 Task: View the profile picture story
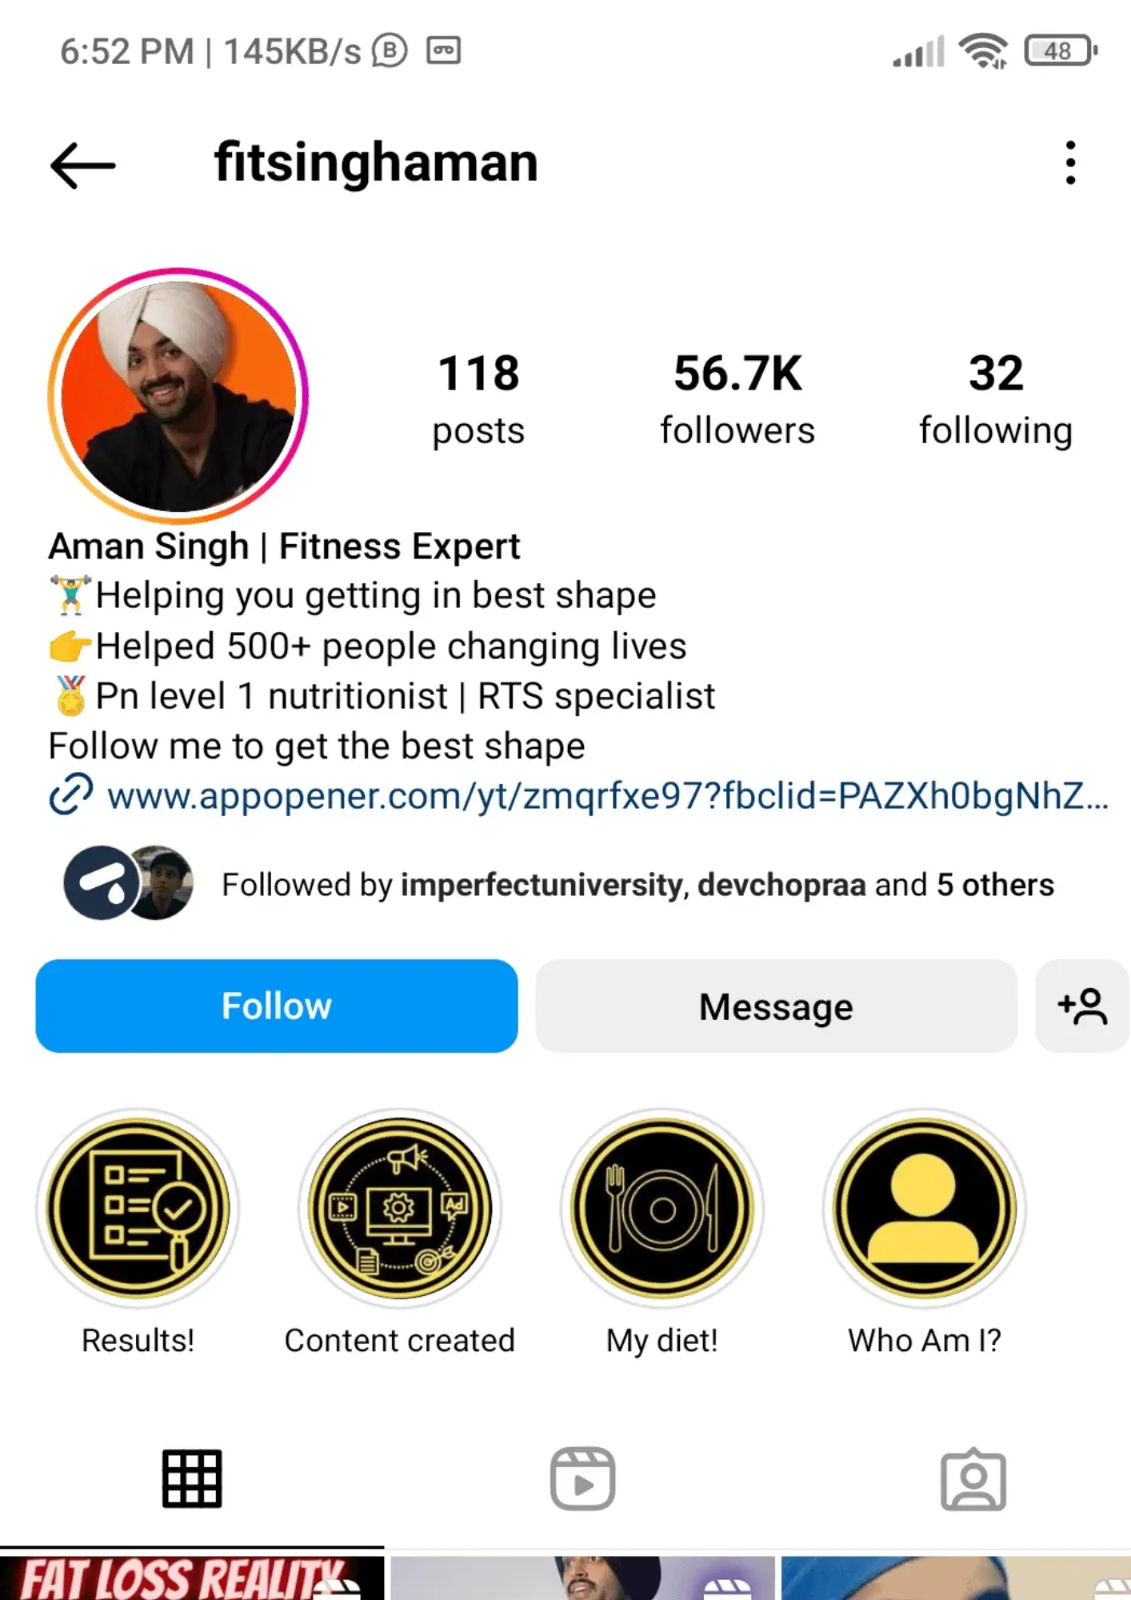click(x=178, y=396)
